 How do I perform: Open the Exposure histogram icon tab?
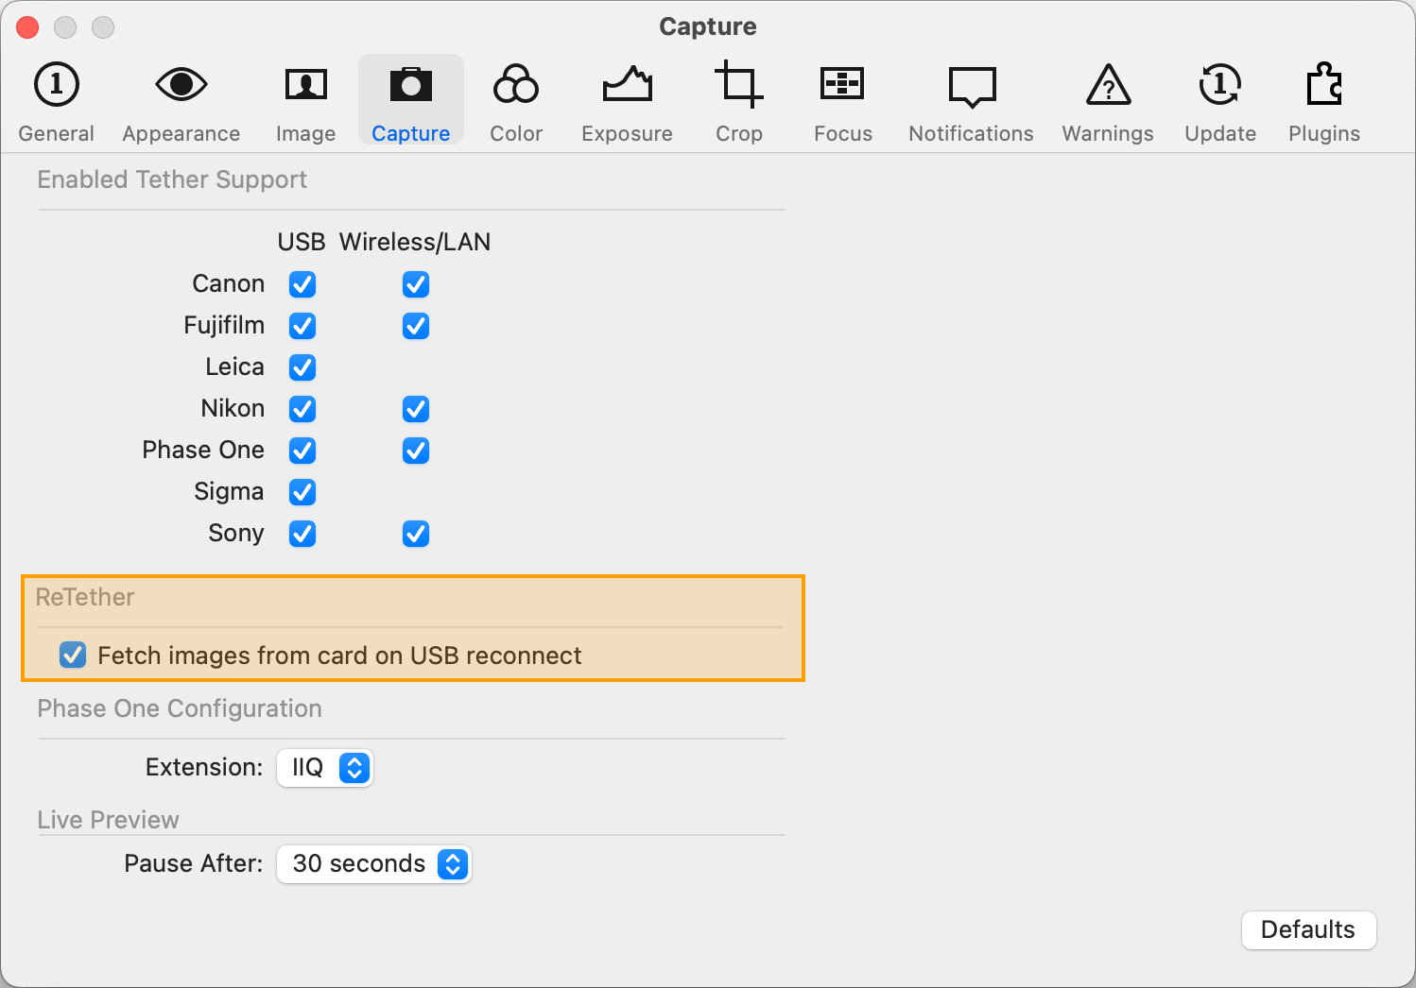tap(628, 85)
